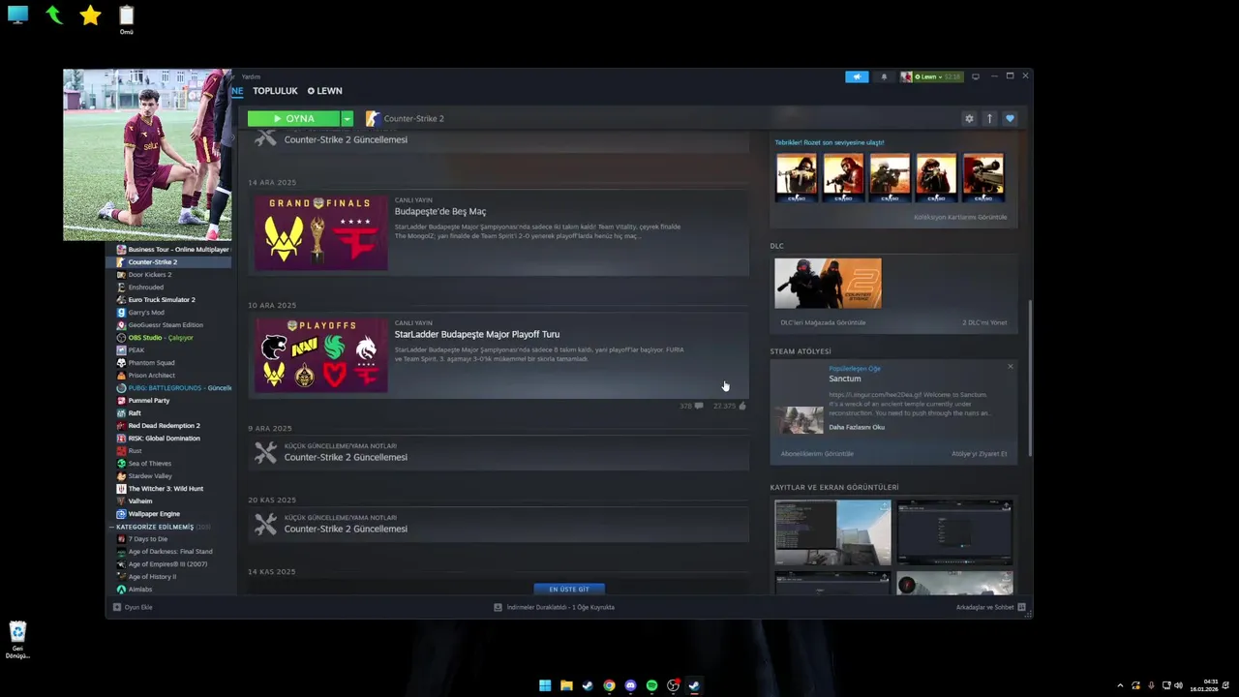Open the Steam announcements megaphone icon
Image resolution: width=1239 pixels, height=697 pixels.
click(857, 76)
